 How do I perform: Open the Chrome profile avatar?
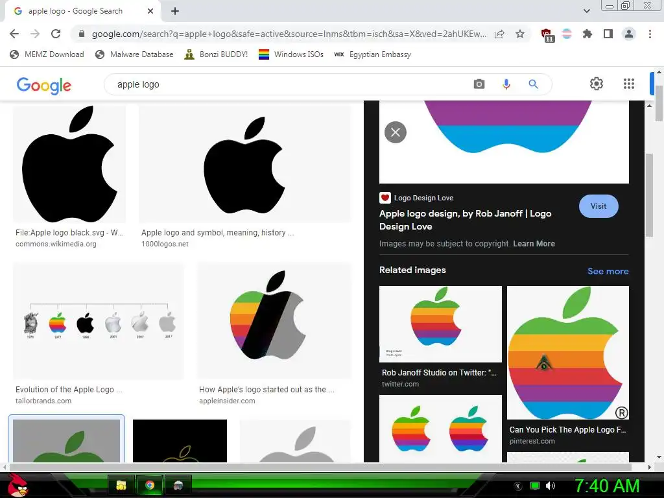pyautogui.click(x=629, y=34)
